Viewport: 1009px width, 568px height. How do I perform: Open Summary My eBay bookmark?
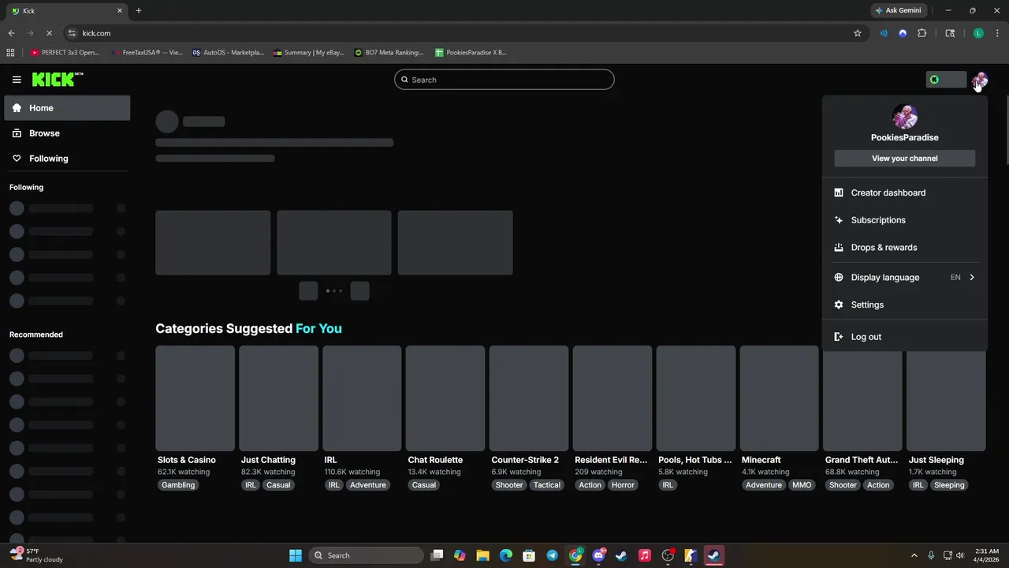pyautogui.click(x=309, y=53)
